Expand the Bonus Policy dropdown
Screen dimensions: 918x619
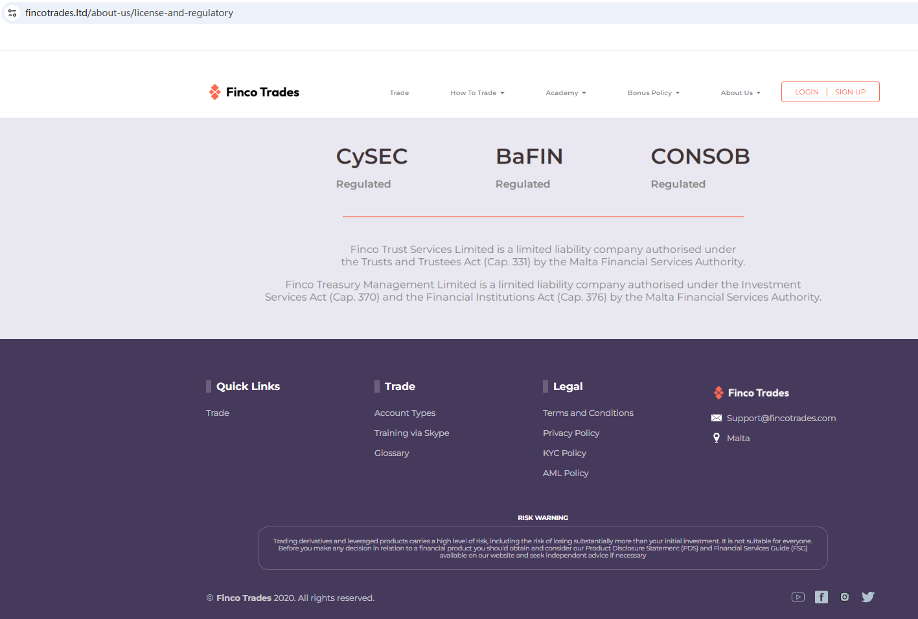654,93
